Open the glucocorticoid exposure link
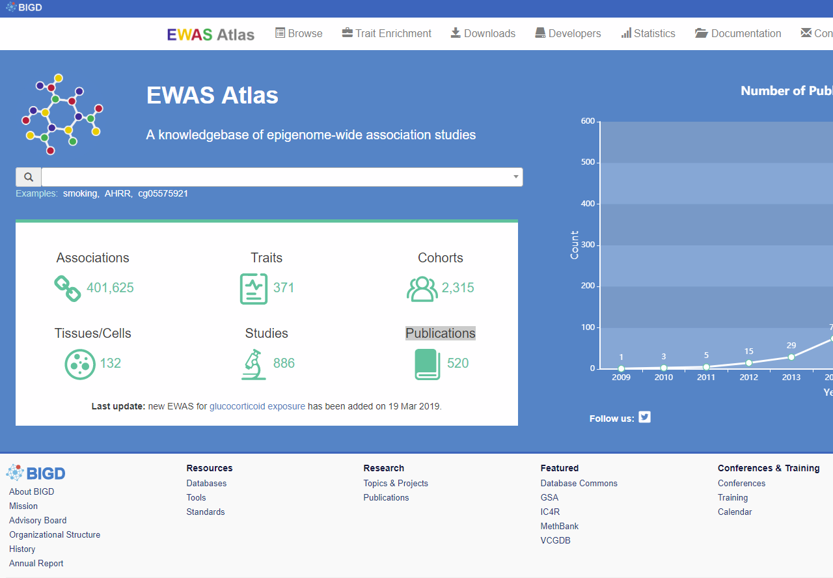833x578 pixels. click(257, 406)
